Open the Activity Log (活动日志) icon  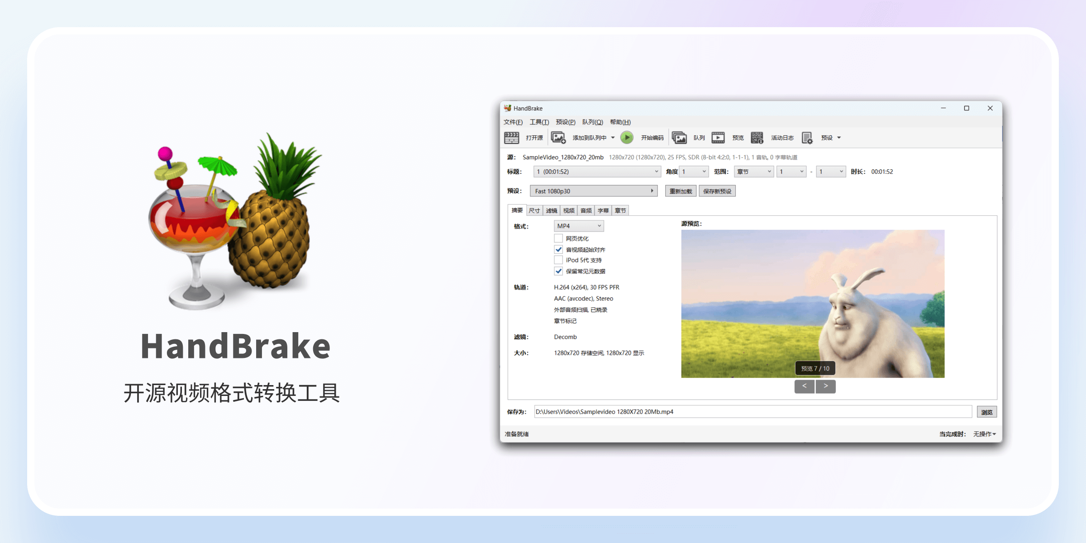[x=757, y=138]
